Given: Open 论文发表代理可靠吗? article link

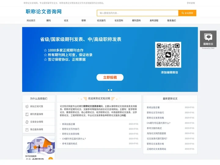Looking at the screenshot, I should [157, 139].
